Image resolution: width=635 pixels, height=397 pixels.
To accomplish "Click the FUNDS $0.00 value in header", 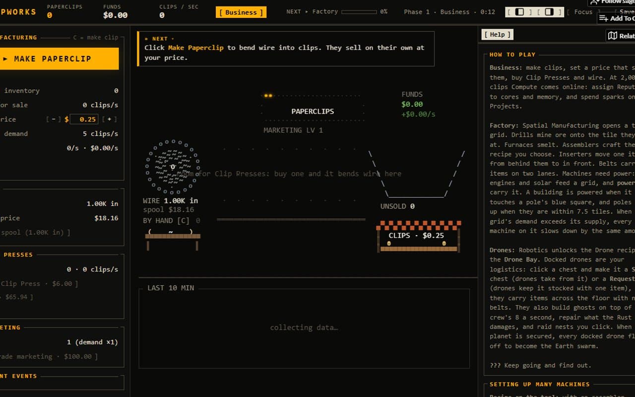I will [x=115, y=15].
